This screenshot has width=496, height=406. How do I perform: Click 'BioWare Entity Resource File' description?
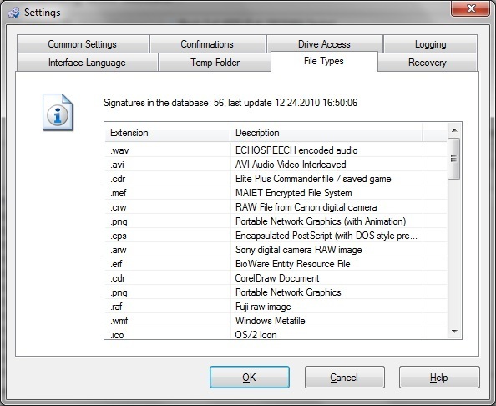[292, 264]
